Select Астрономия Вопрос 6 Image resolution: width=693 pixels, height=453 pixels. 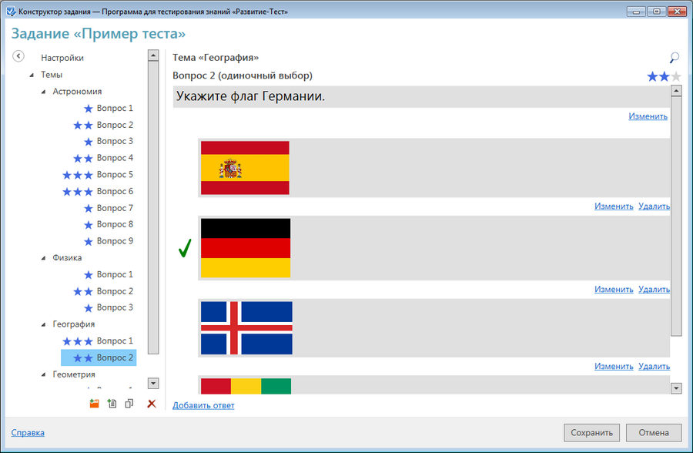tap(115, 191)
